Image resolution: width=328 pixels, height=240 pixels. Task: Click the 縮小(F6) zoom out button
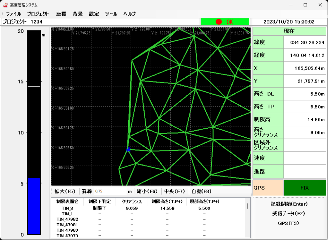point(147,191)
